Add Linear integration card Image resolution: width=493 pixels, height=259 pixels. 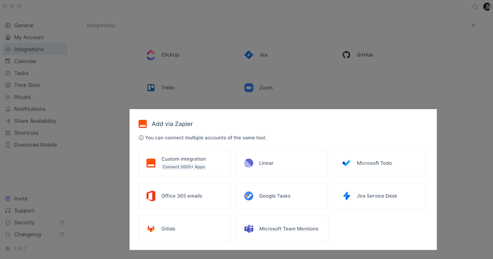tap(282, 163)
